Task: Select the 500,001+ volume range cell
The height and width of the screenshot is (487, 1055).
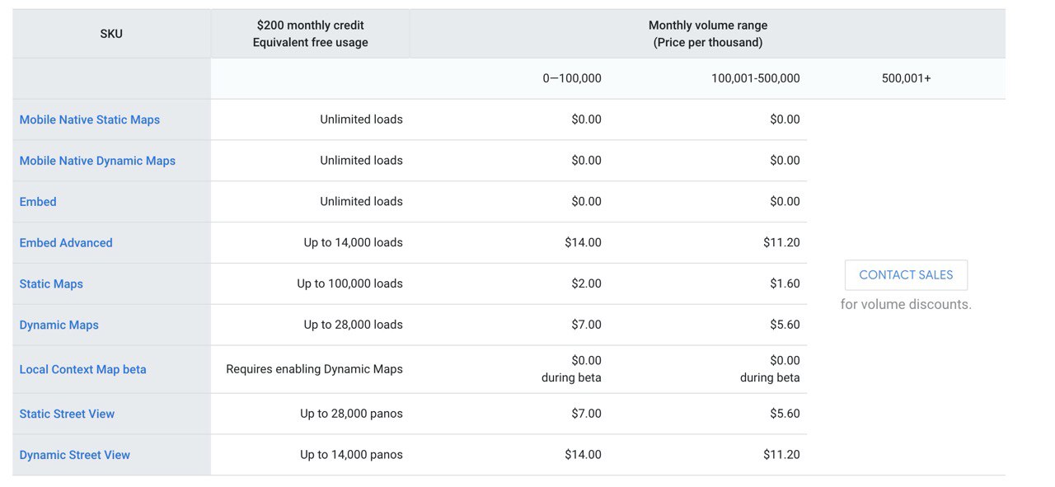Action: pos(907,78)
